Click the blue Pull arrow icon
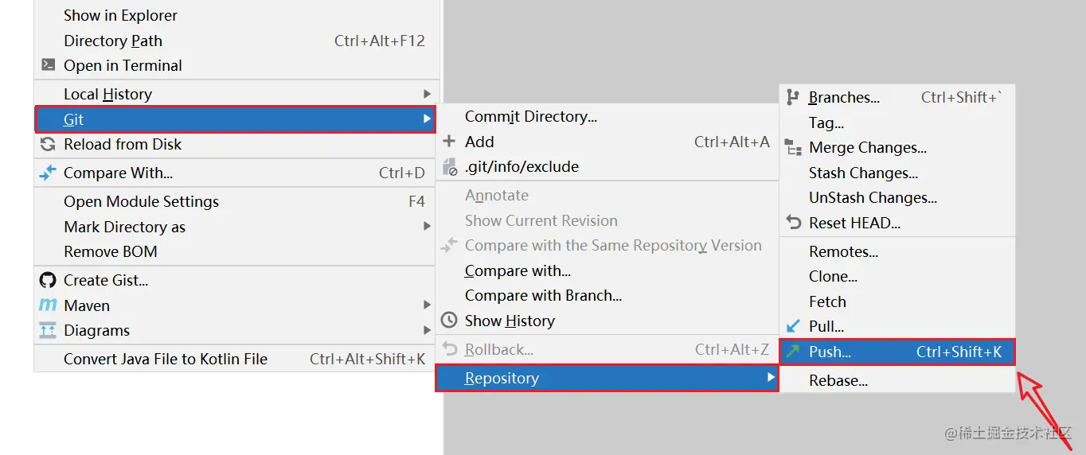The image size is (1086, 455). (x=793, y=326)
